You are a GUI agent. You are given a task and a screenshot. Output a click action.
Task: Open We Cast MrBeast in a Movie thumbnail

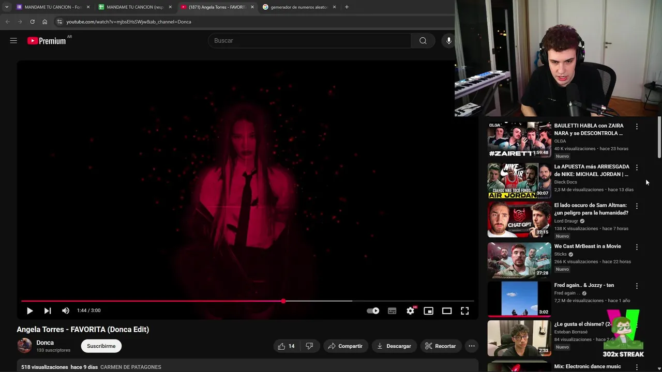pyautogui.click(x=519, y=260)
